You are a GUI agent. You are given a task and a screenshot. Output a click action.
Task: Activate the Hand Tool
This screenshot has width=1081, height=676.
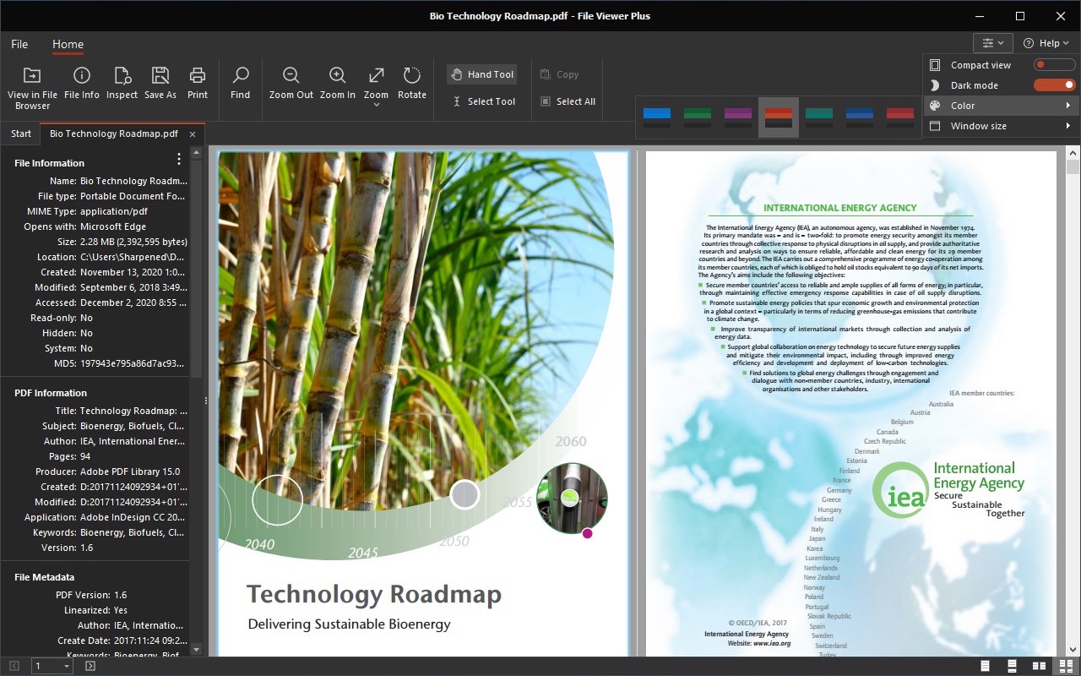click(x=481, y=74)
